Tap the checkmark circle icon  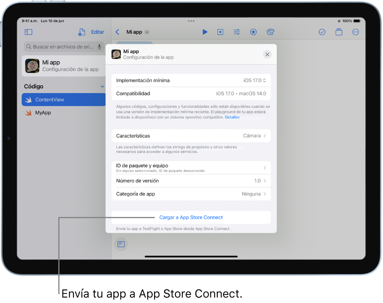coord(322,32)
